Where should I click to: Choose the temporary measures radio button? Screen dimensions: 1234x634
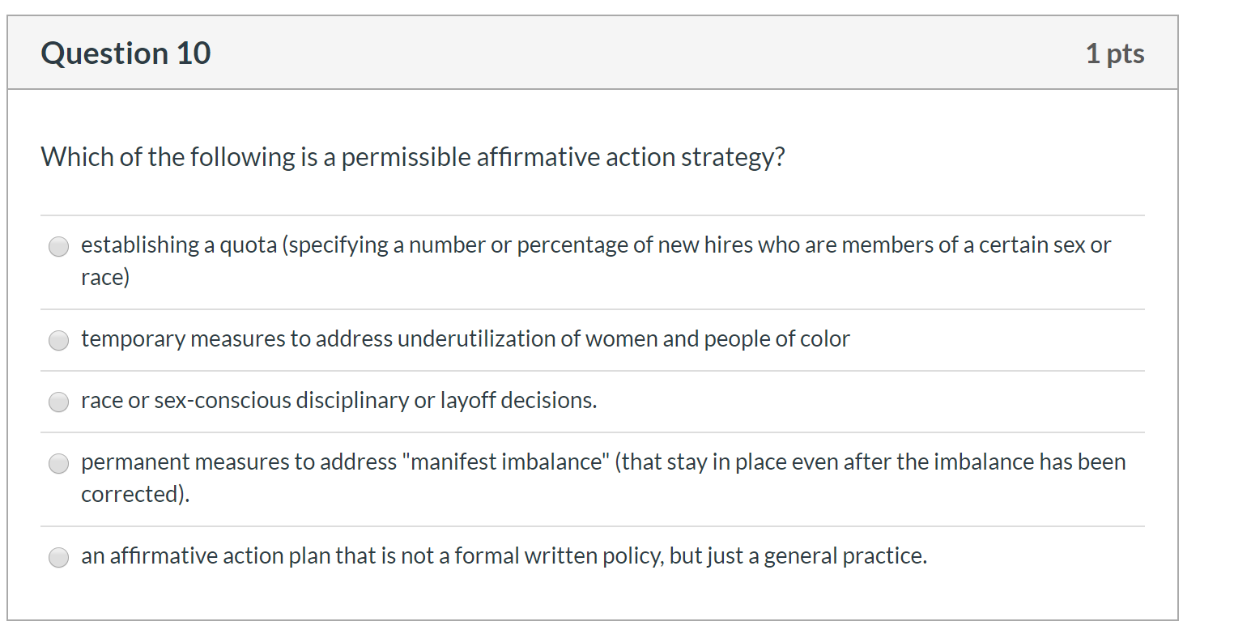[x=59, y=341]
